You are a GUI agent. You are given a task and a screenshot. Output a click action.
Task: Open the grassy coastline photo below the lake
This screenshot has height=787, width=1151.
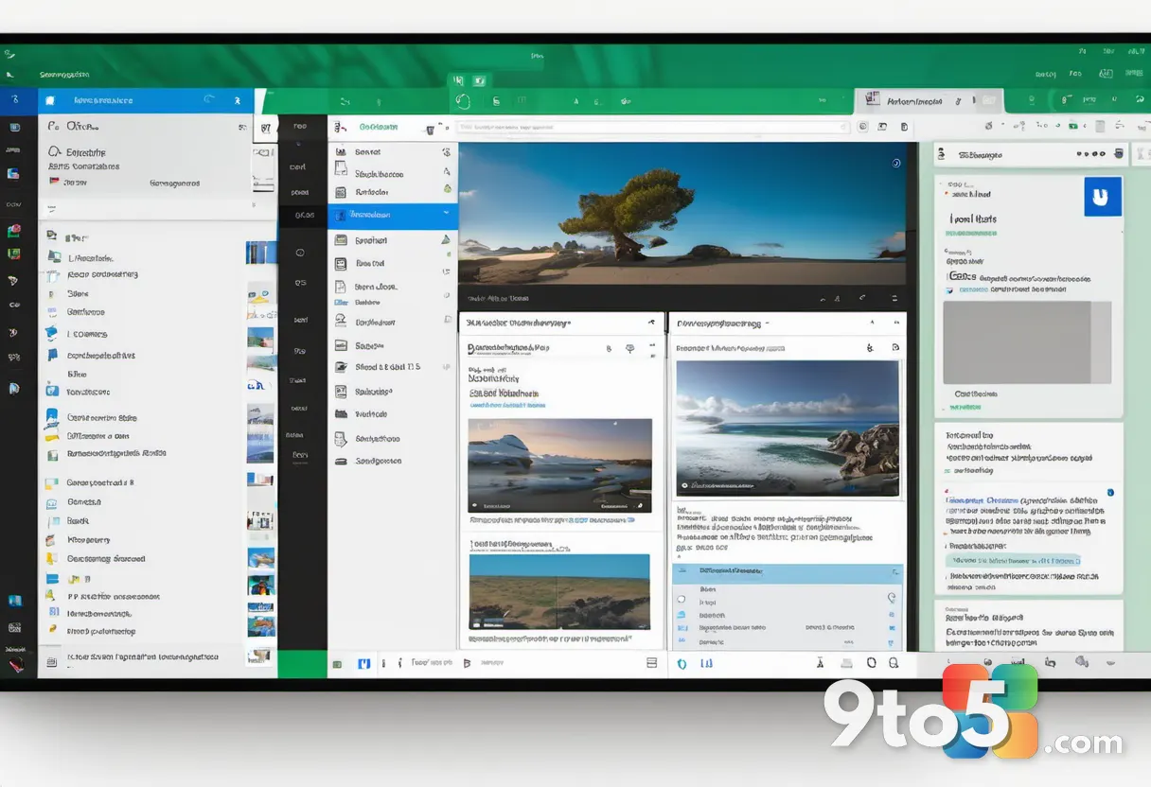tap(560, 592)
